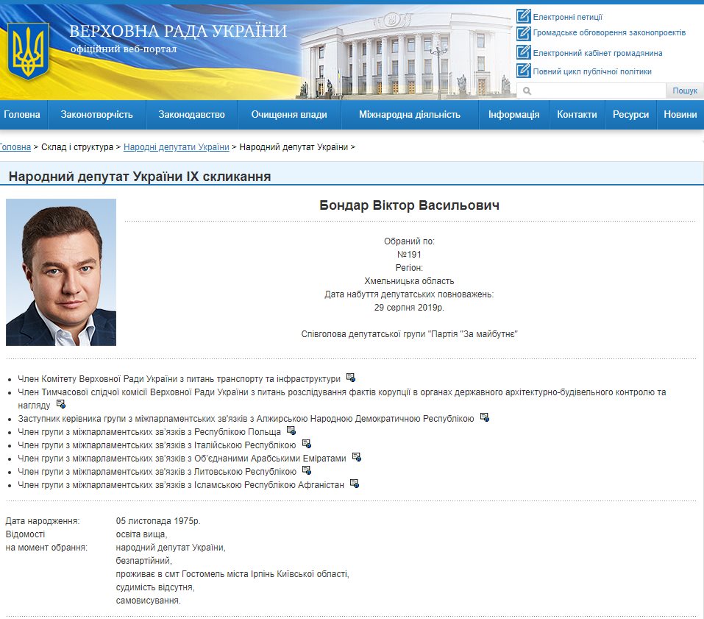Click the icon beside Громадське обговорення законопроектів
The width and height of the screenshot is (704, 619).
click(x=523, y=33)
